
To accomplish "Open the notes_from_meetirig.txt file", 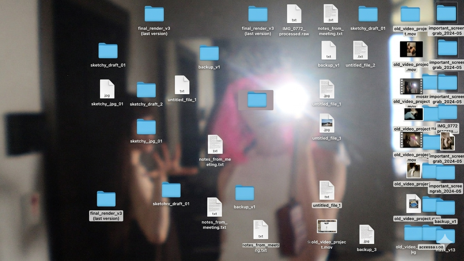I will pyautogui.click(x=261, y=230).
